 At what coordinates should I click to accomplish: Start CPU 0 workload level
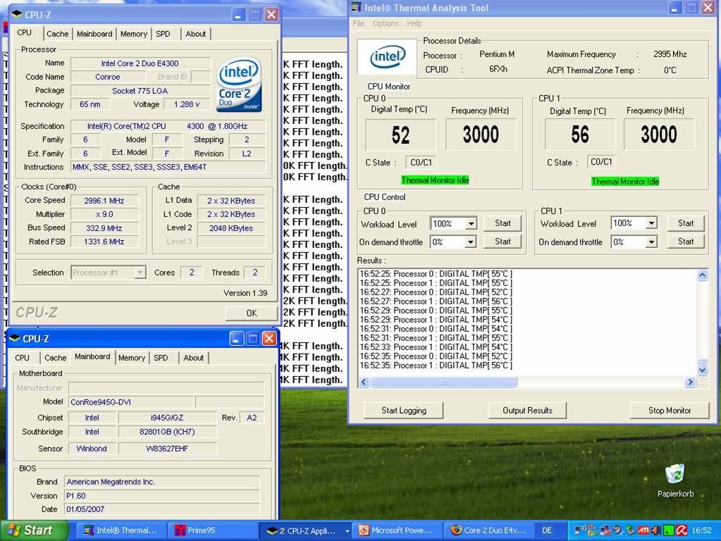(x=503, y=223)
